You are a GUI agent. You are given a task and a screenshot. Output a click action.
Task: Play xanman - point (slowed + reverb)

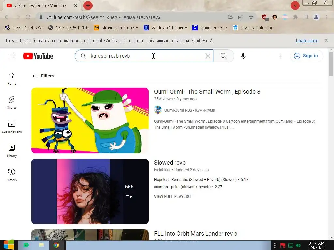(x=188, y=187)
